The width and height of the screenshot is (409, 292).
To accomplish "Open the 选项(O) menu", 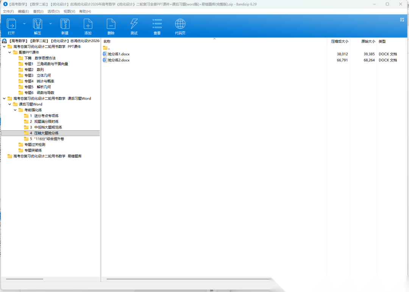I will 53,11.
